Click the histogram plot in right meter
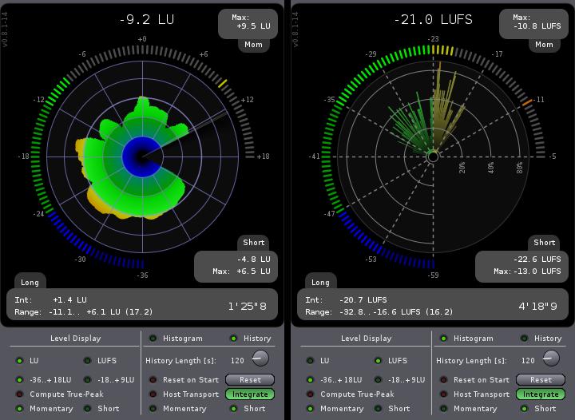This screenshot has width=575, height=420. click(x=433, y=157)
